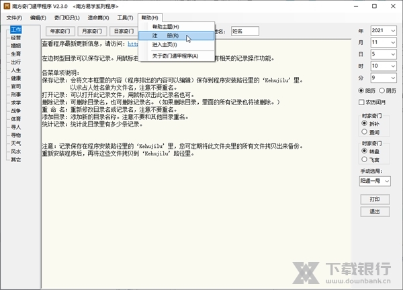This screenshot has height=290, width=403.
Task: Open the 造命篇(X) menu
Action: (98, 17)
